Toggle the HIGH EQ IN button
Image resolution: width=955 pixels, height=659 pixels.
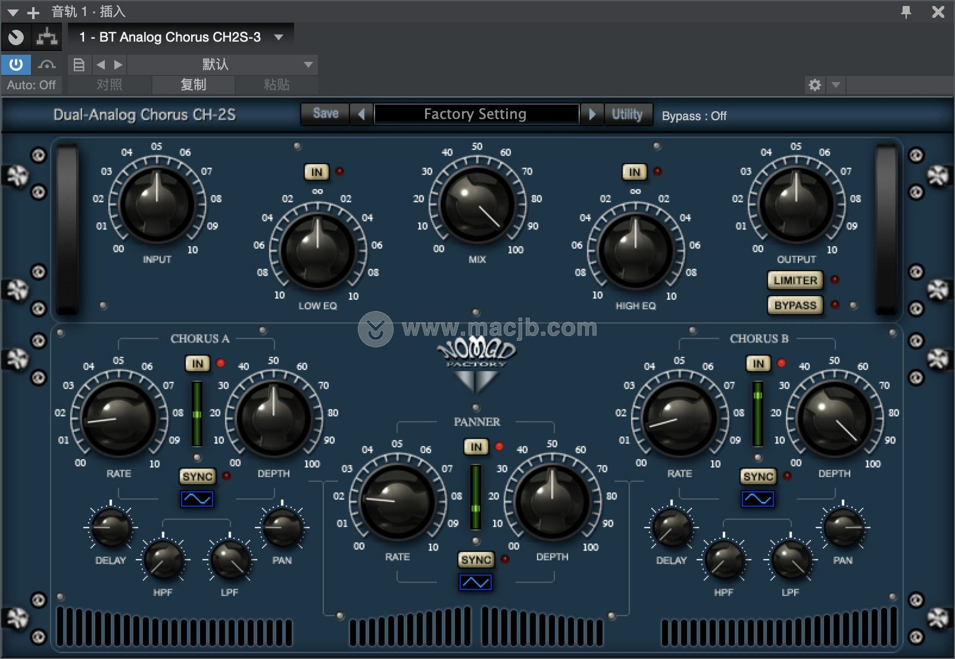pyautogui.click(x=635, y=172)
